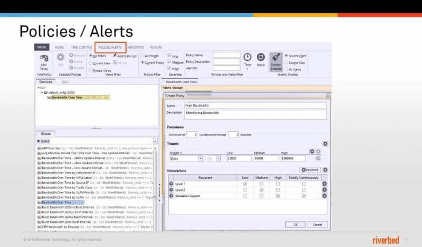Screen dimensions: 422x247
Task: Click the ARP Overview view icon
Action: pyautogui.click(x=39, y=148)
